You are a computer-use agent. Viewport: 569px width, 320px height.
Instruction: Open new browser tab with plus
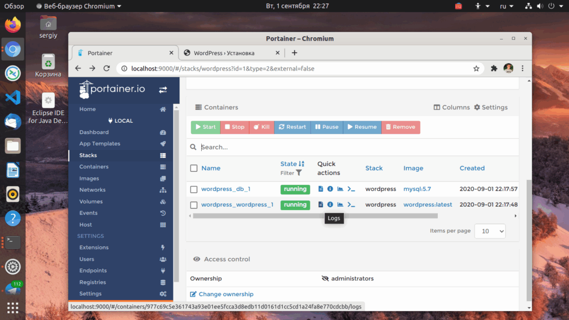coord(295,53)
